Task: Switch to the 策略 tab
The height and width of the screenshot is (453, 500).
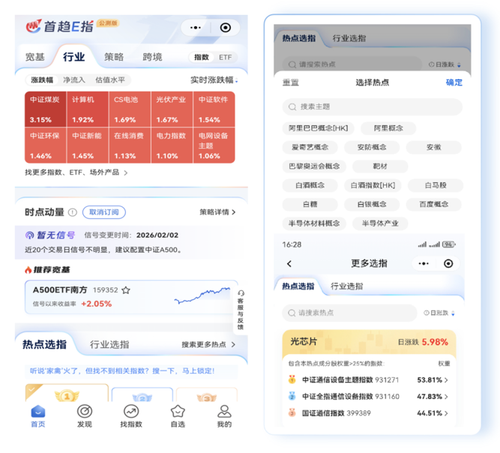Action: coord(114,57)
